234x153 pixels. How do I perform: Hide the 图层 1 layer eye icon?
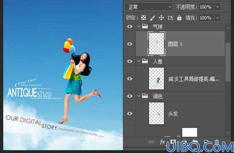(x=130, y=44)
